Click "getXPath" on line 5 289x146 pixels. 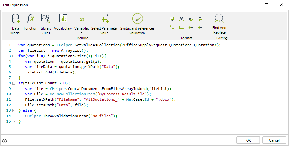(x=90, y=67)
